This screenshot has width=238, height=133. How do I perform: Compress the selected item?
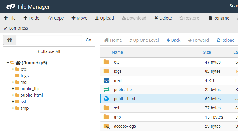[x=16, y=28]
